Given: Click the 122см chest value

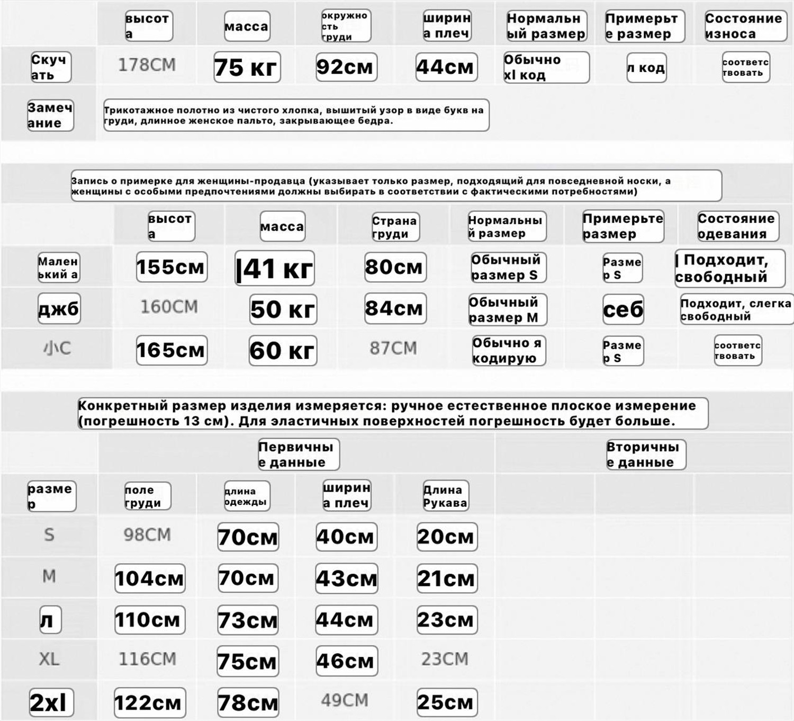Looking at the screenshot, I should [x=150, y=703].
